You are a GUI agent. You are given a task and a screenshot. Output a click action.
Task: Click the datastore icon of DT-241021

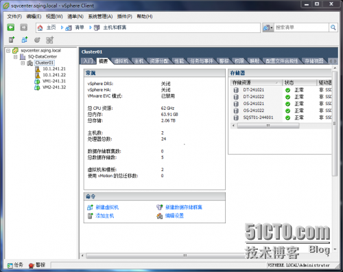click(x=236, y=90)
